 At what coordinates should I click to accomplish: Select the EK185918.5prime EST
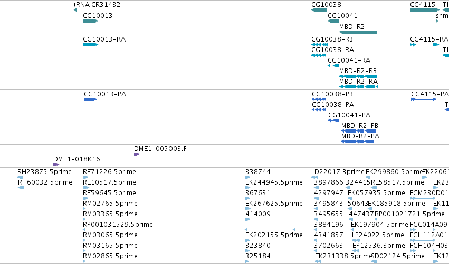point(369,209)
